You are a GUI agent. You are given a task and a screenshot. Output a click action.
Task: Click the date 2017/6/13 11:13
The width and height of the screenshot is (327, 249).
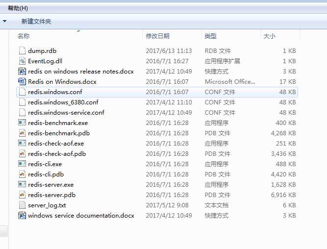click(169, 51)
